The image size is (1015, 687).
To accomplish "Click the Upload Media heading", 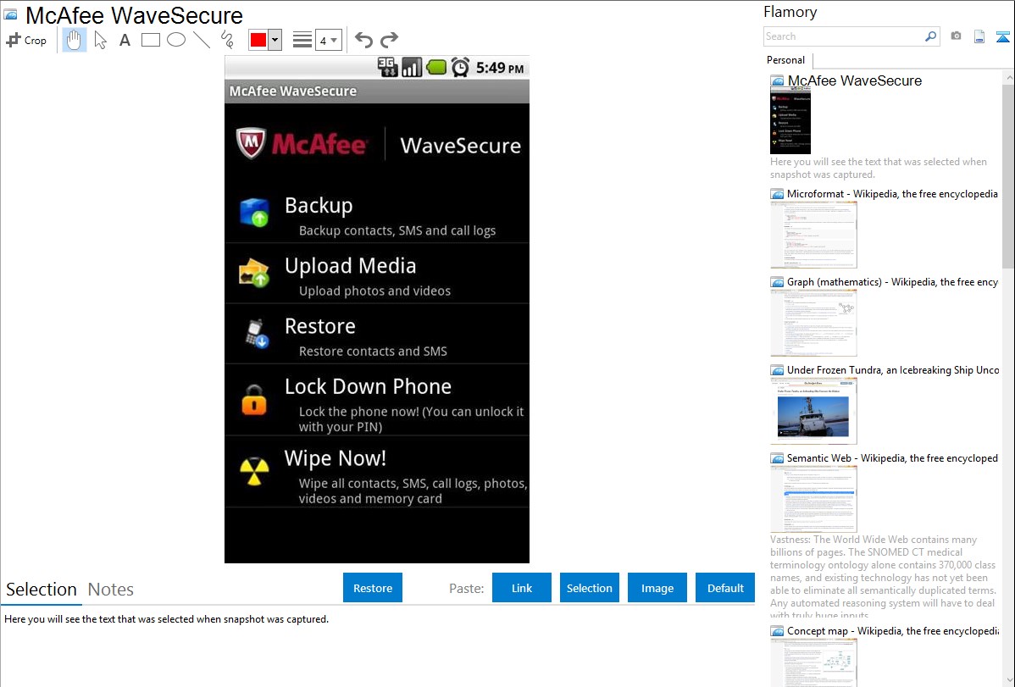I will coord(350,265).
